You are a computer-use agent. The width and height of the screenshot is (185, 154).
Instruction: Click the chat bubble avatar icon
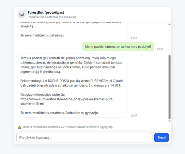tap(22, 15)
